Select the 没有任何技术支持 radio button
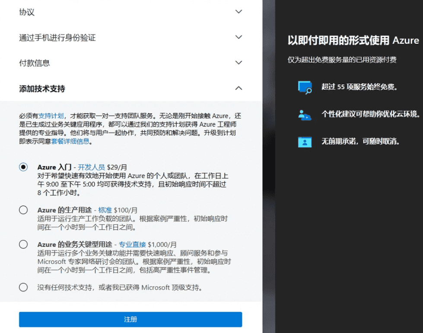The height and width of the screenshot is (333, 423). tap(23, 287)
